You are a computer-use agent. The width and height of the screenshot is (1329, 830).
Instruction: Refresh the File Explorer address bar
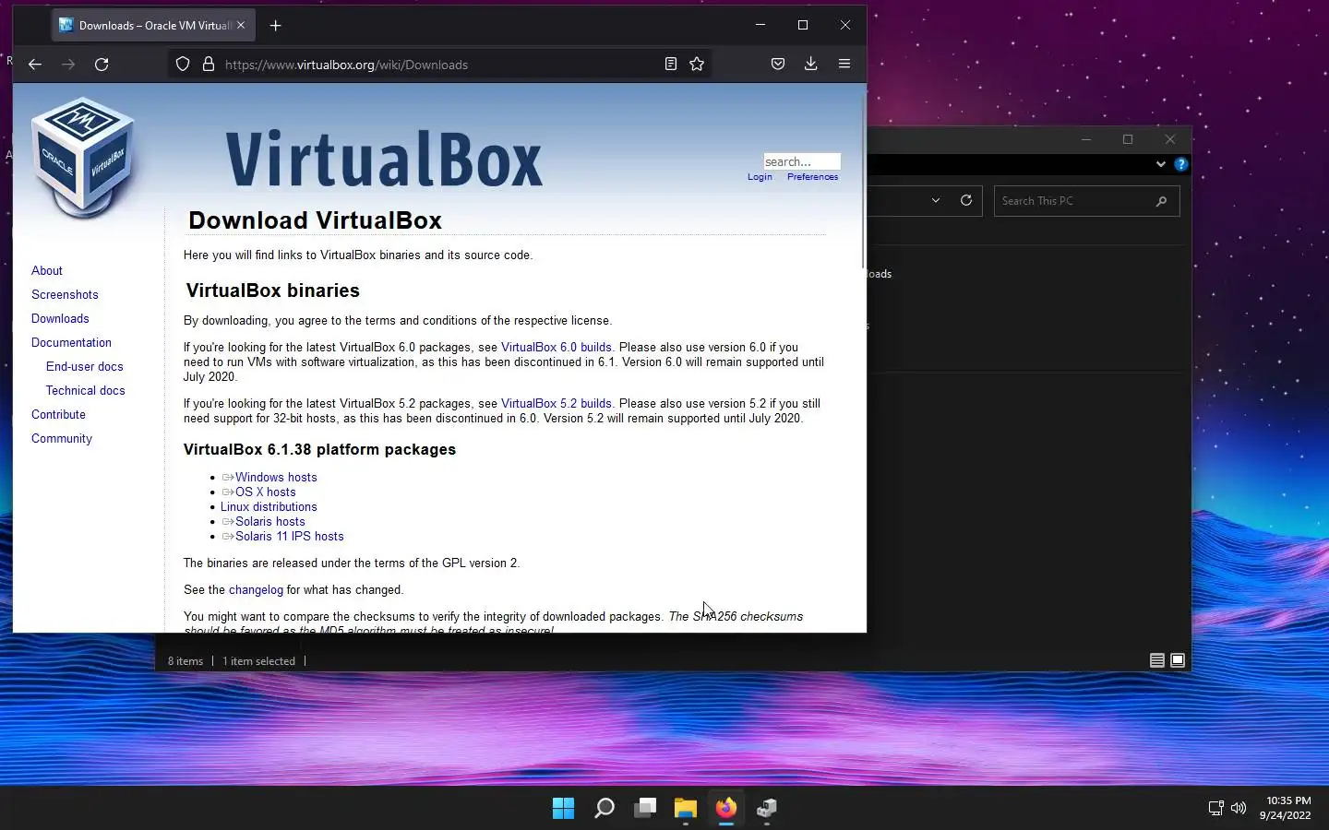click(966, 201)
